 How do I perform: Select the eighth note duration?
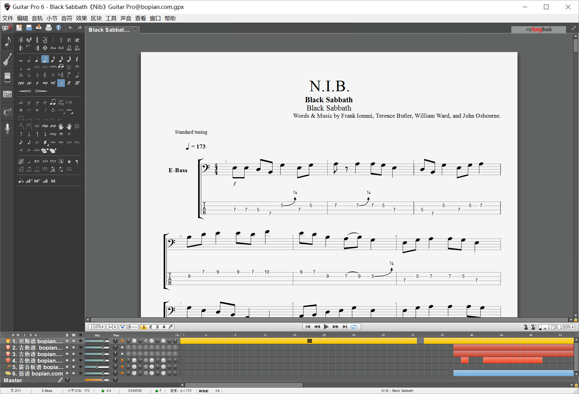(45, 59)
